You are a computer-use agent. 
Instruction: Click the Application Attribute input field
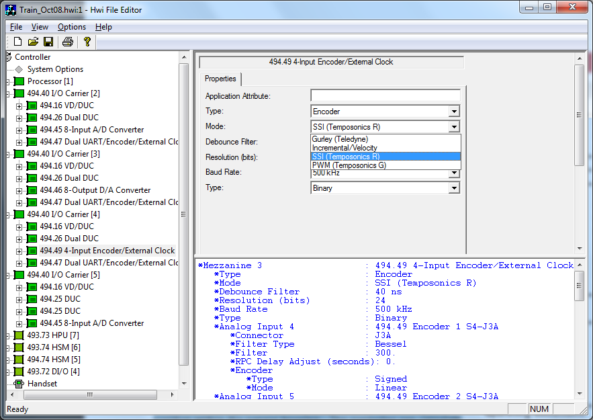pos(385,95)
